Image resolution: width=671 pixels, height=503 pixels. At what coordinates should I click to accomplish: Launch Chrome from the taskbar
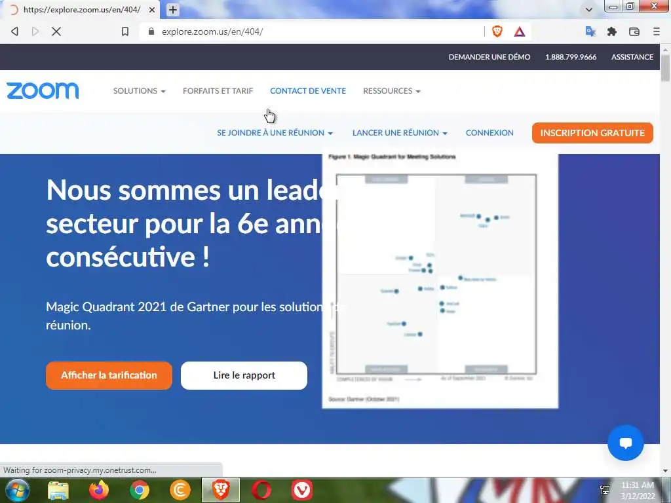pyautogui.click(x=140, y=490)
